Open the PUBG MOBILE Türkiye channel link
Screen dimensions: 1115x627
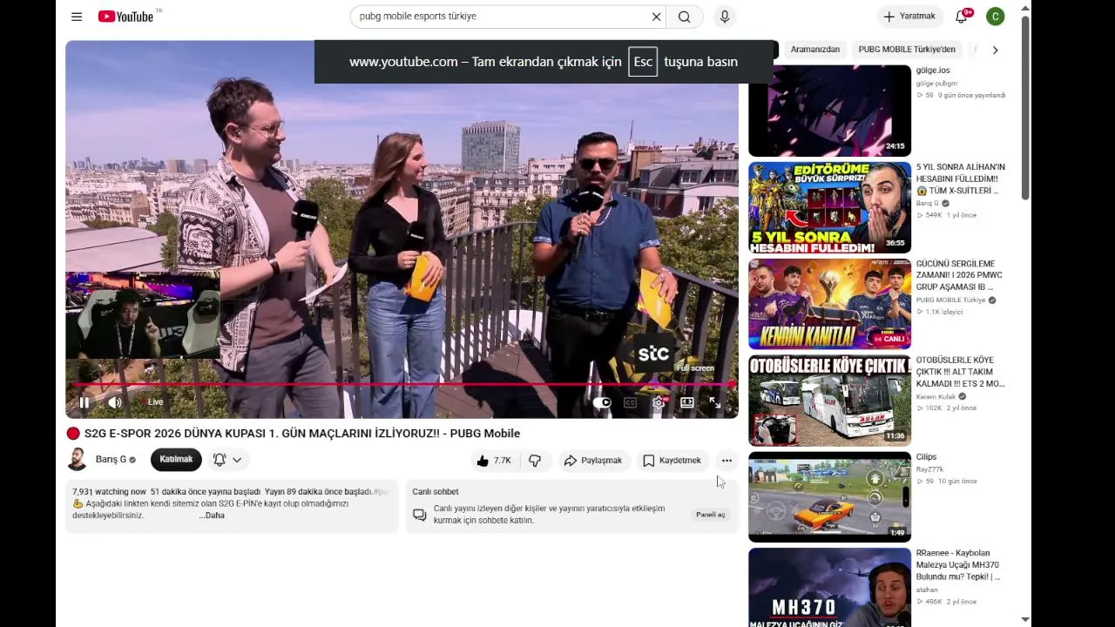[950, 300]
